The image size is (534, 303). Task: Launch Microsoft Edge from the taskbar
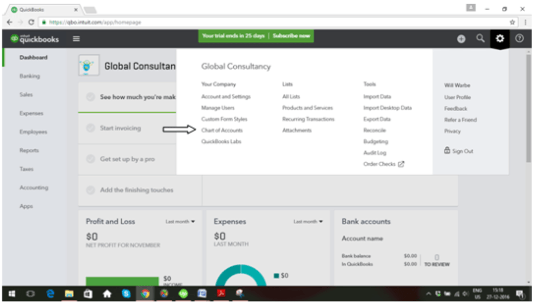[51, 294]
